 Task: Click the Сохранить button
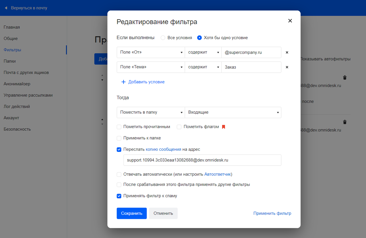[132, 213]
